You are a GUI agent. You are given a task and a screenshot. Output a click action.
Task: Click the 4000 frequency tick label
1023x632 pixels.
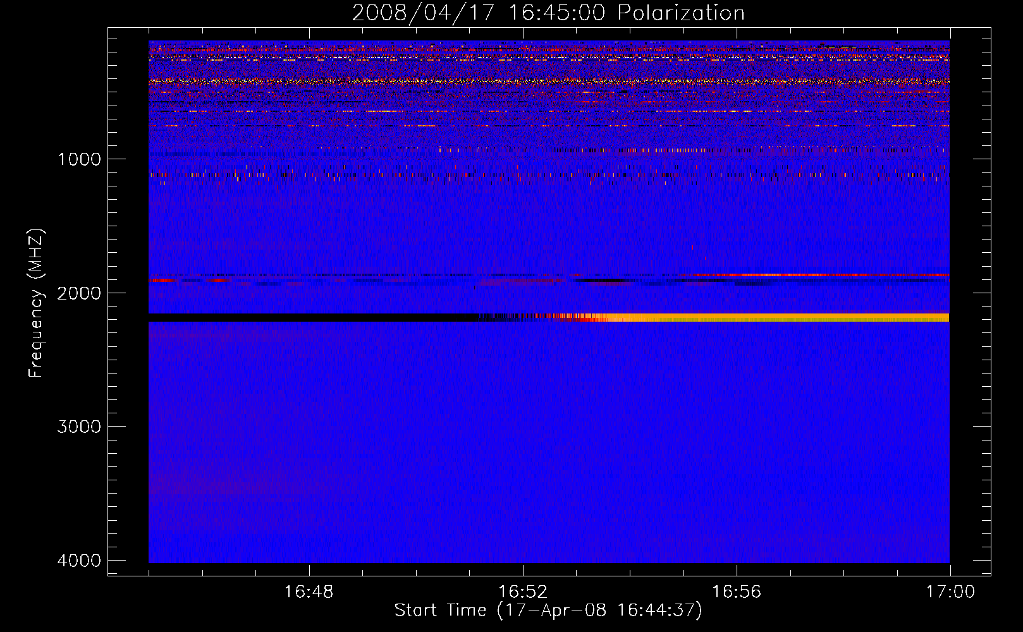tap(79, 561)
